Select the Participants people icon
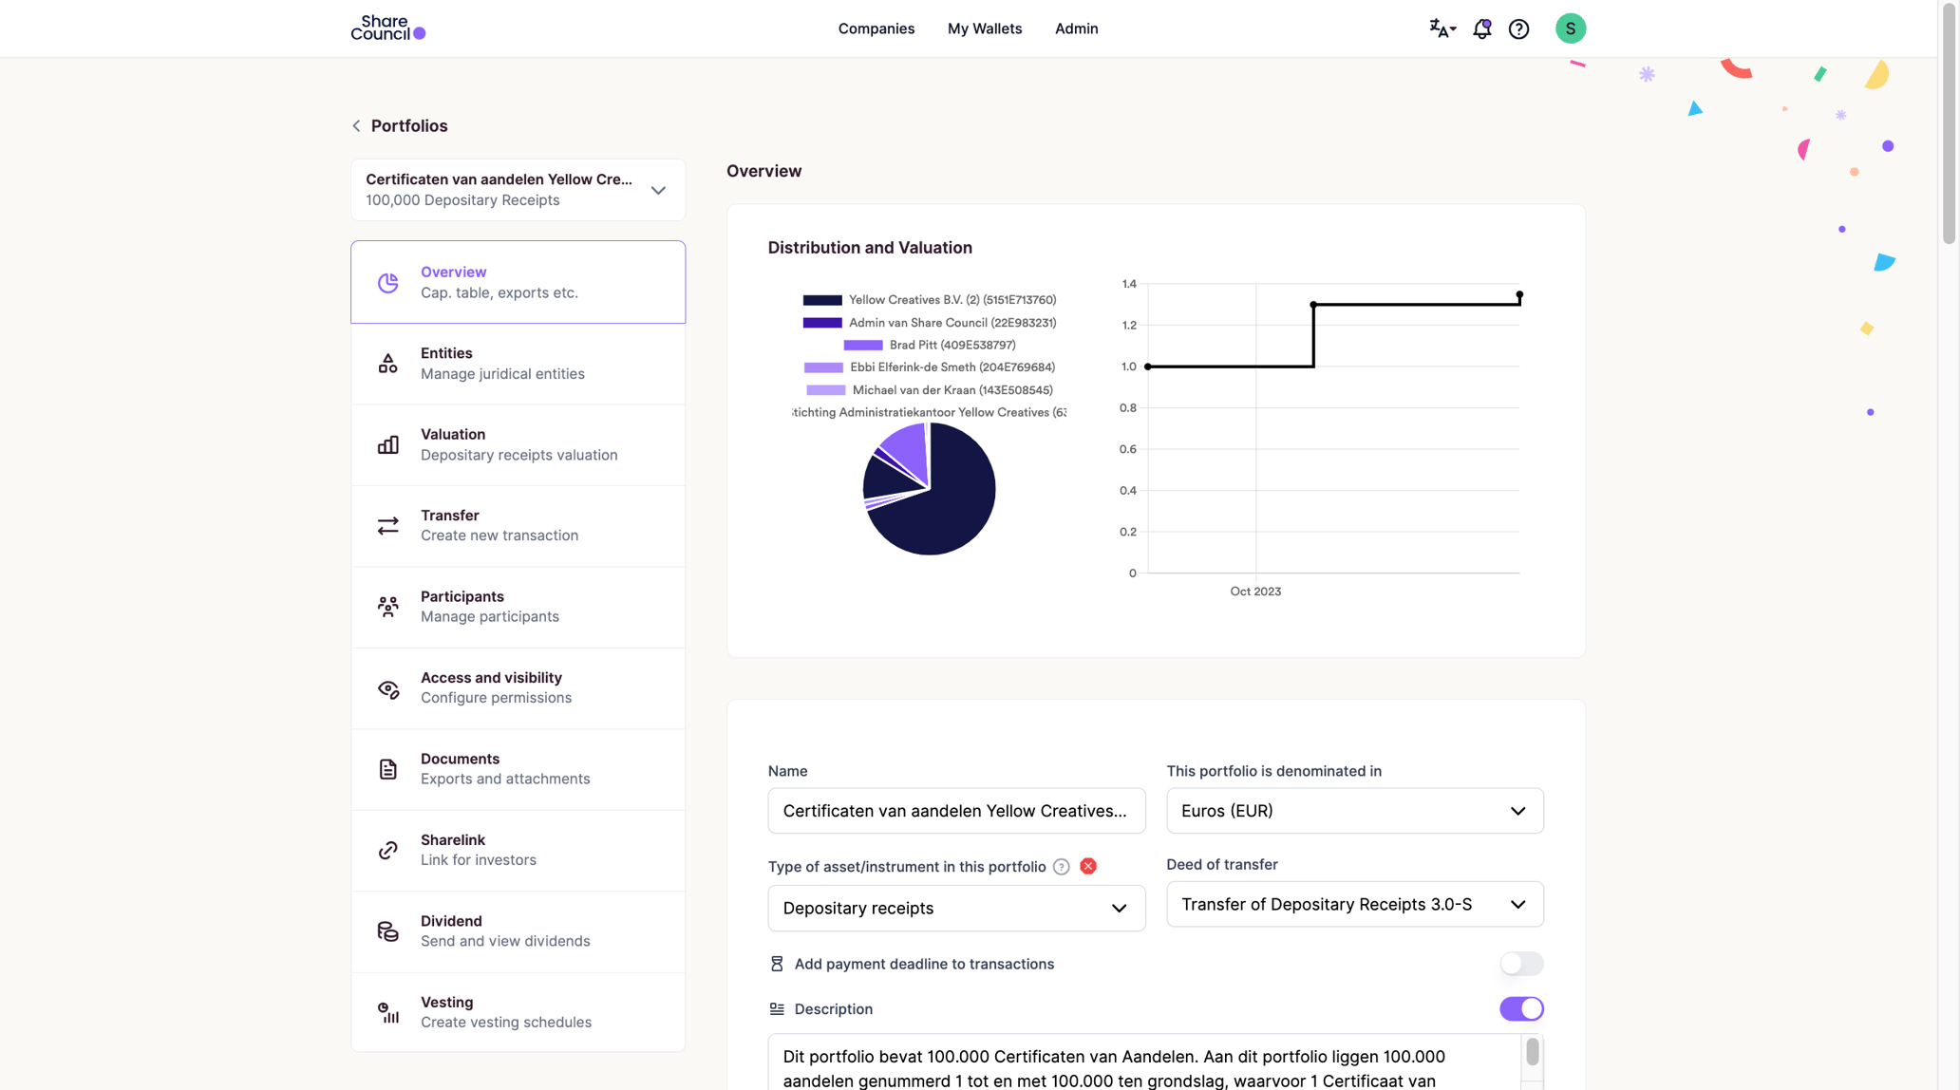 387,606
